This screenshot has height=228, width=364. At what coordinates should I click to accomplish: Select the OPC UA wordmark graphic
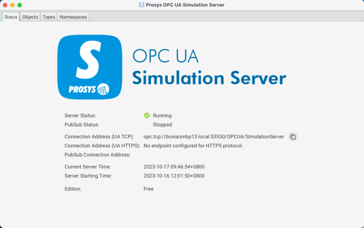click(165, 55)
